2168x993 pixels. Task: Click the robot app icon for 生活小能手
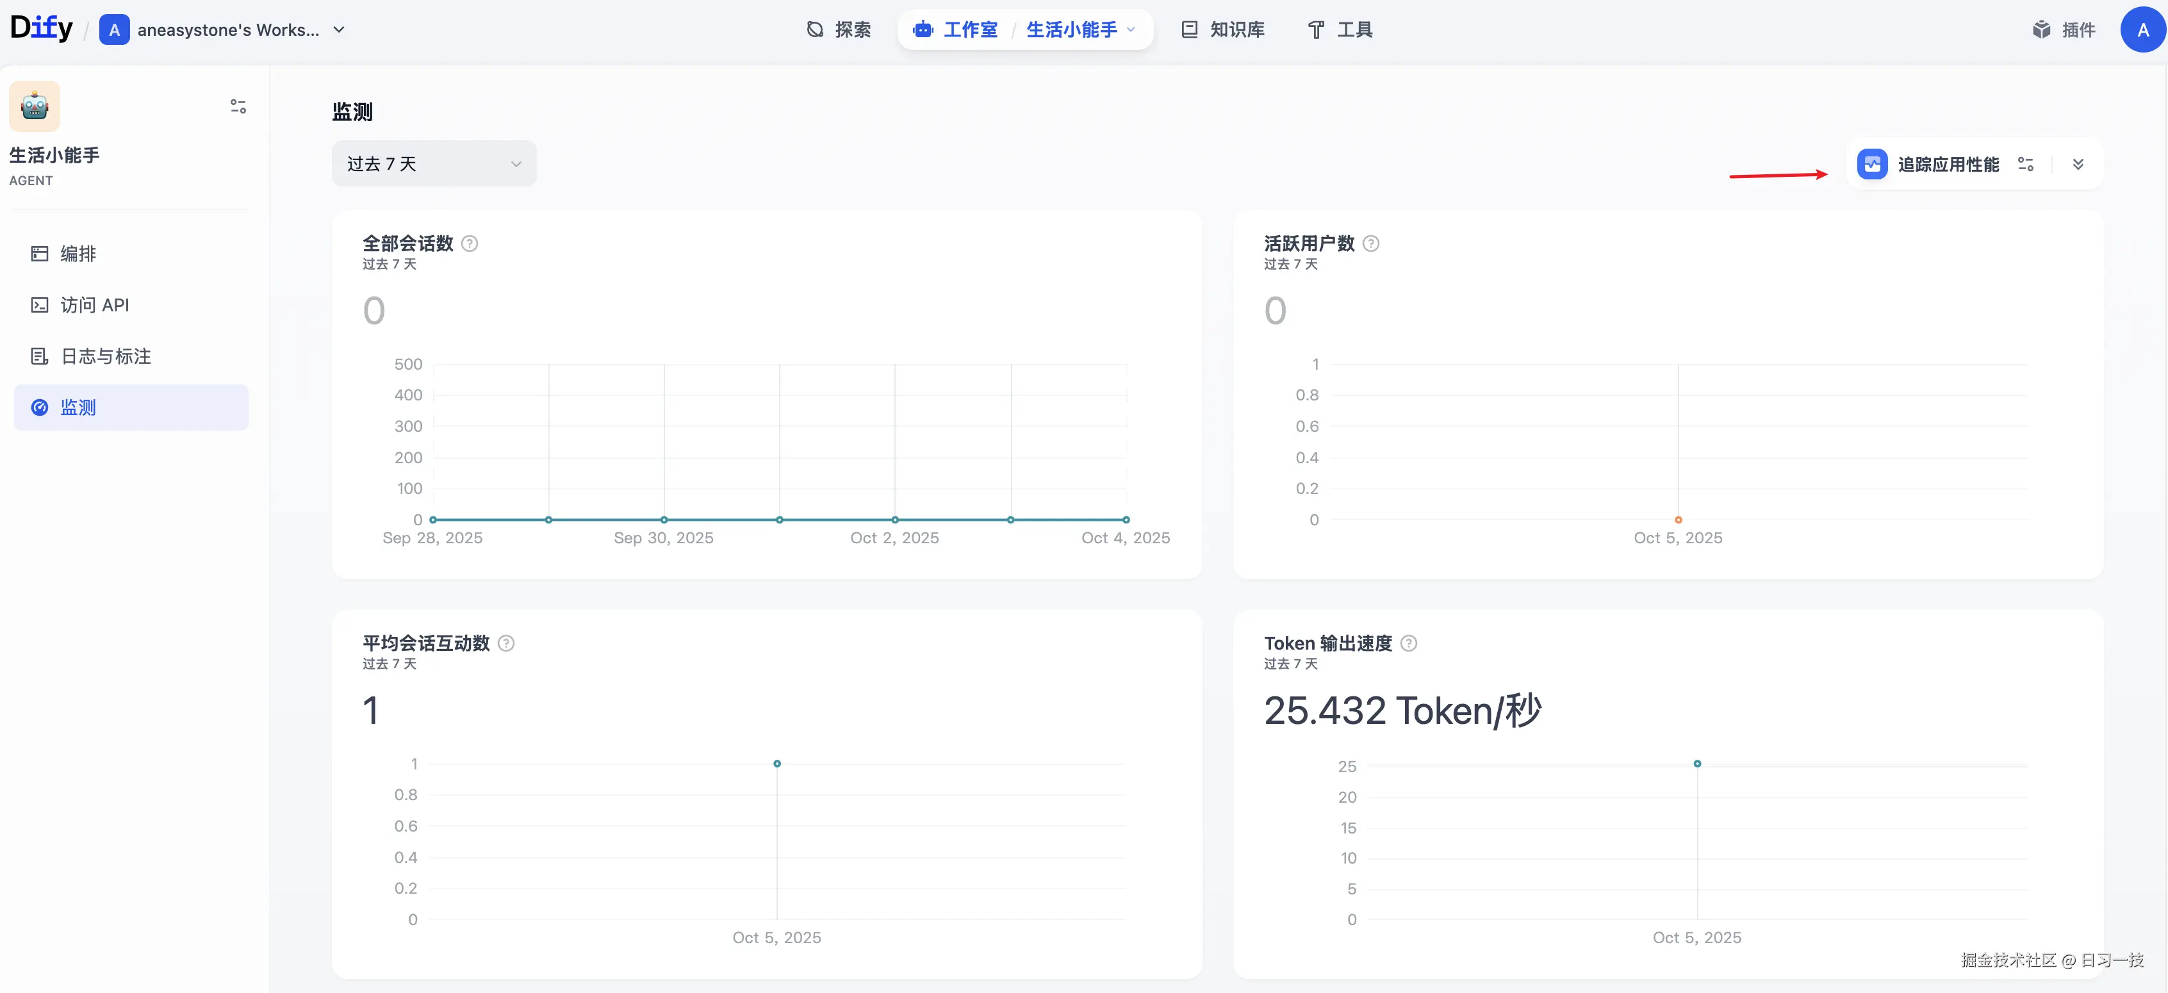pyautogui.click(x=35, y=106)
